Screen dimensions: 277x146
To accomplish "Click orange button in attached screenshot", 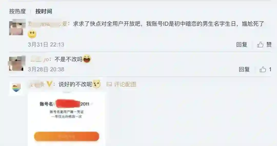I will pyautogui.click(x=66, y=137).
